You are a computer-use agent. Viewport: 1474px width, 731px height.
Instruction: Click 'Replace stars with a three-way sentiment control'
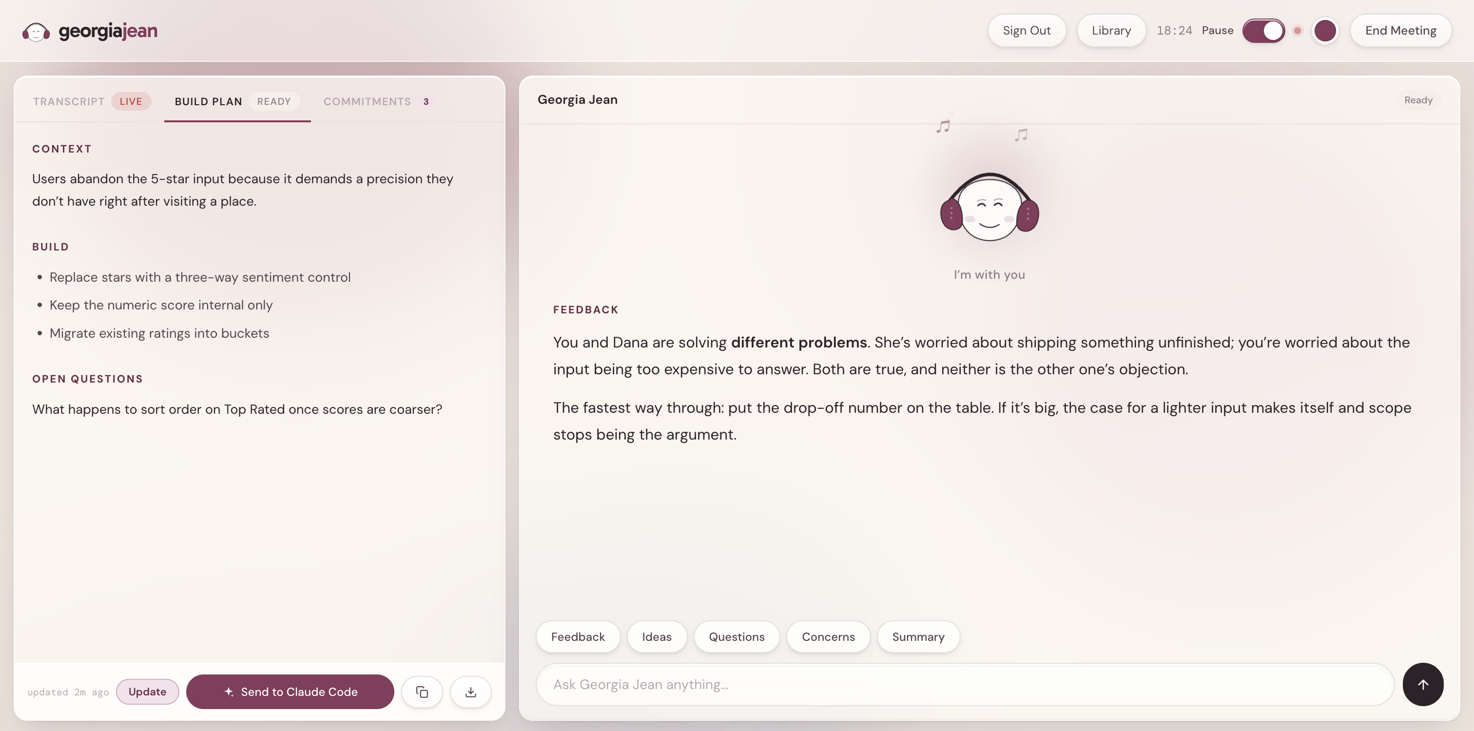pyautogui.click(x=200, y=277)
